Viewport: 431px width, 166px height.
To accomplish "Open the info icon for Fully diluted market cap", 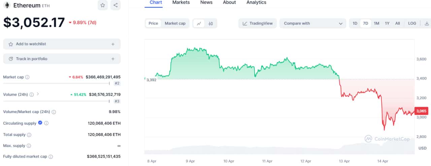I will pos(51,157).
